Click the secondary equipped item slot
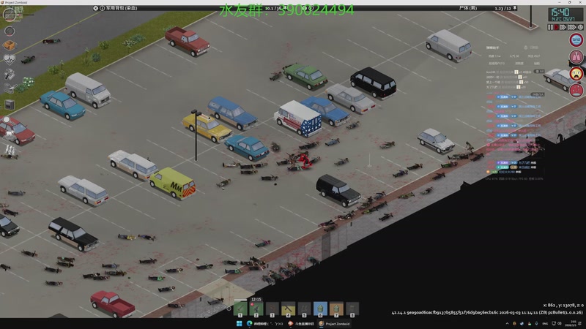The image size is (586, 329). coord(10,31)
